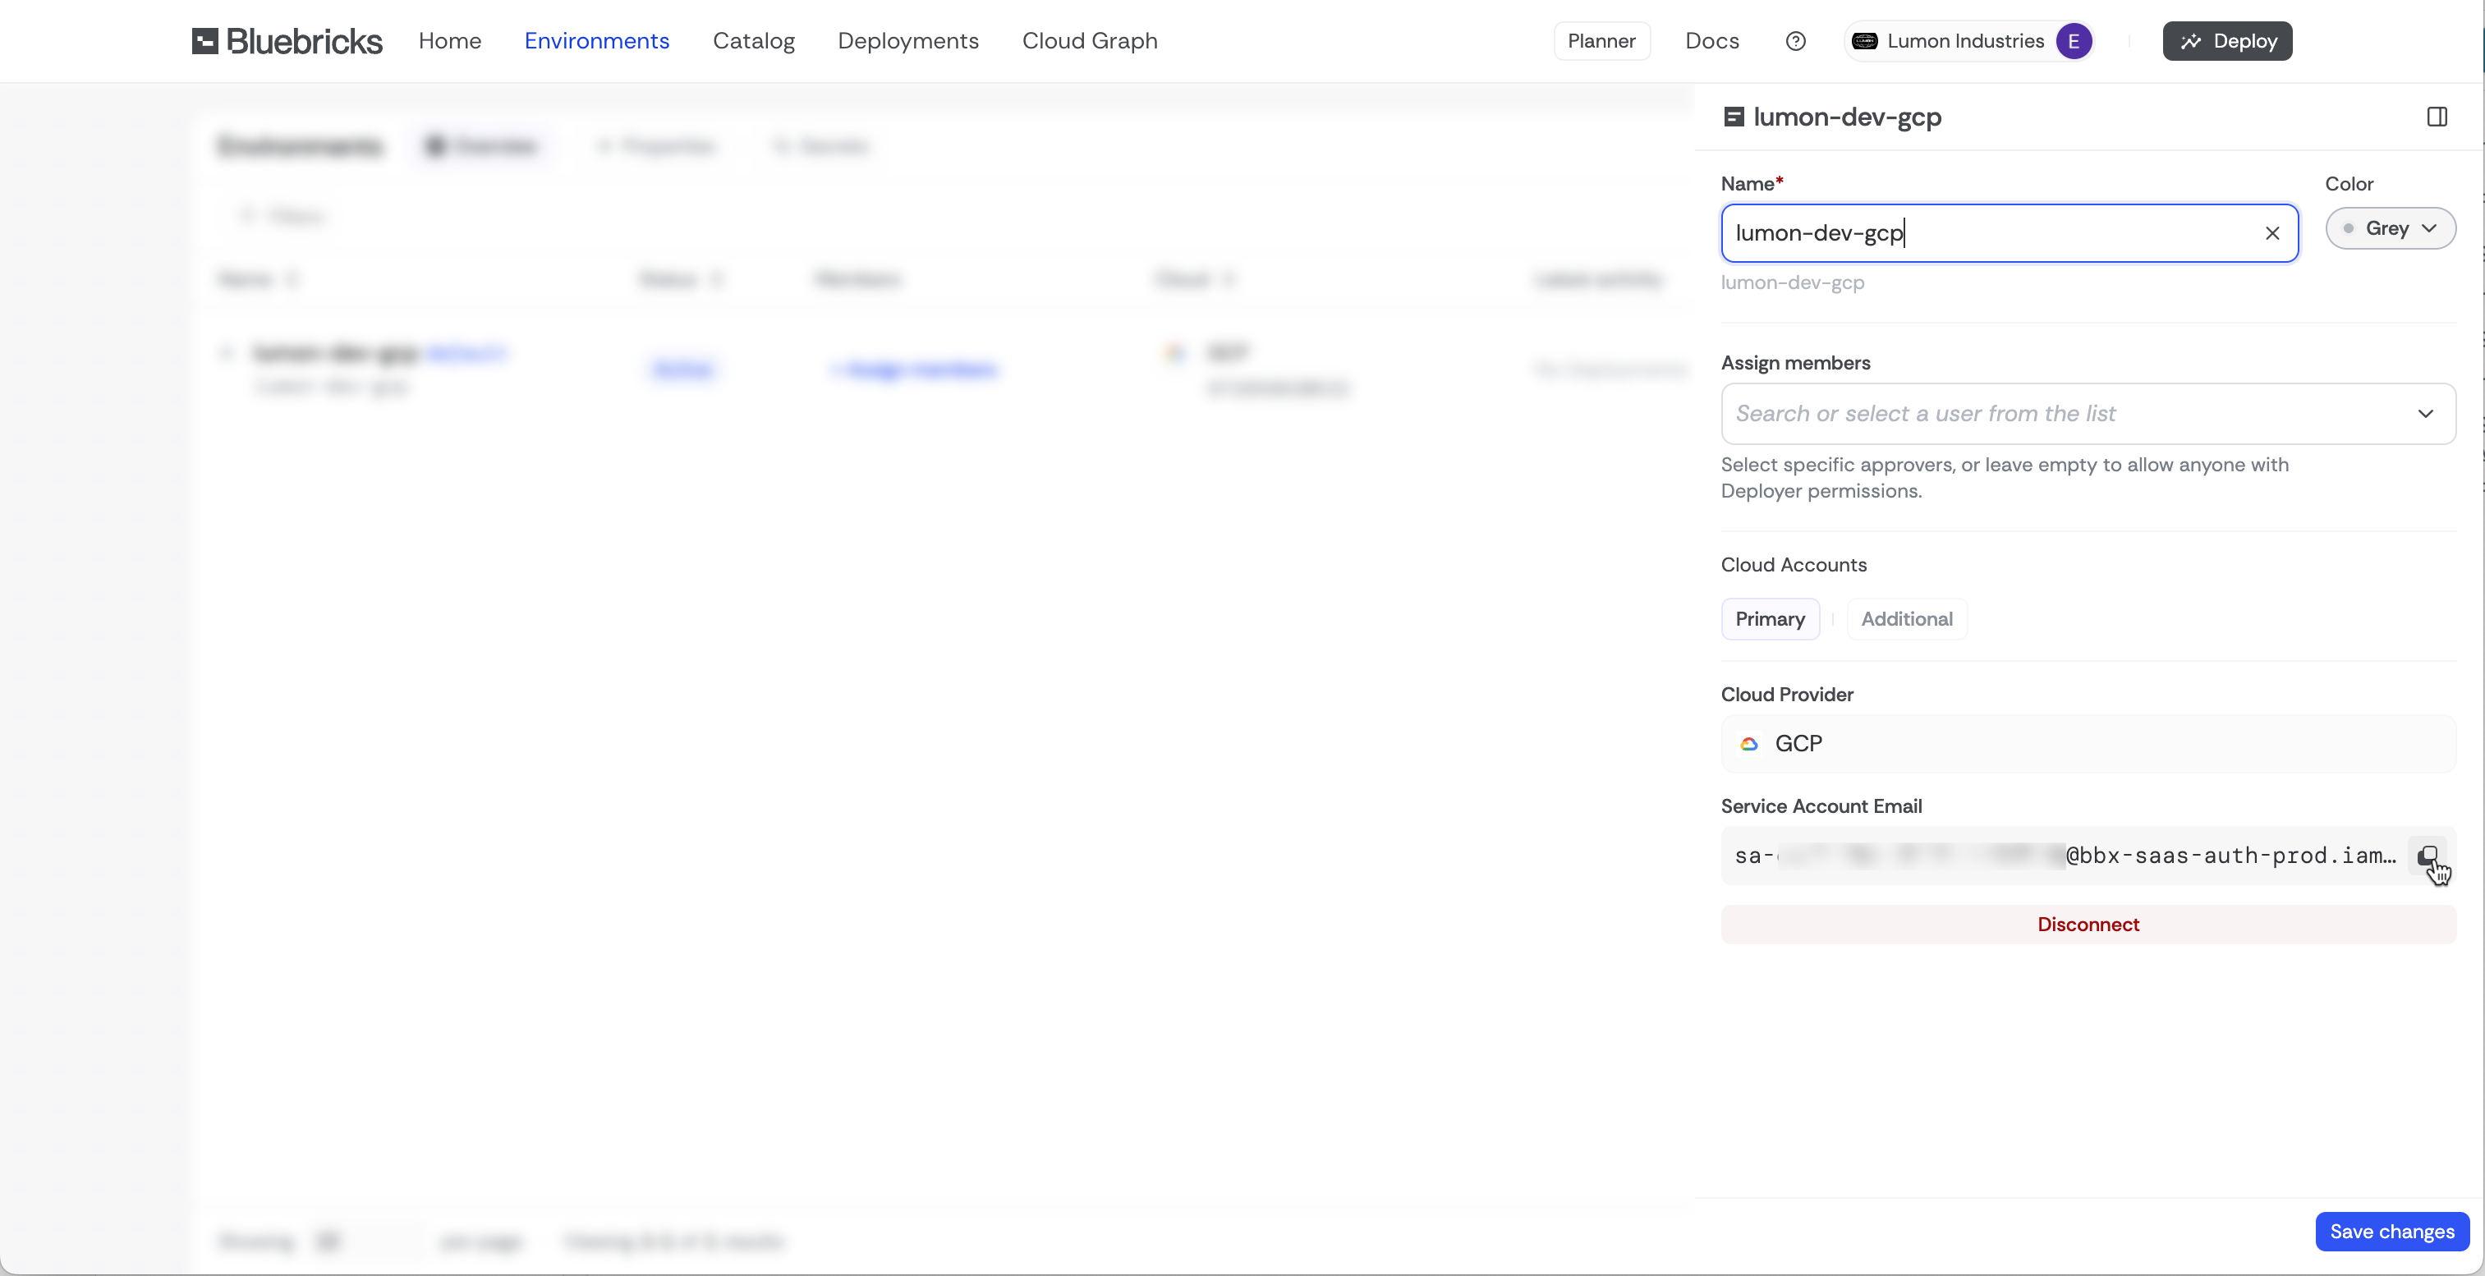The height and width of the screenshot is (1276, 2485).
Task: Click the Bluebricks logo icon
Action: pos(204,40)
